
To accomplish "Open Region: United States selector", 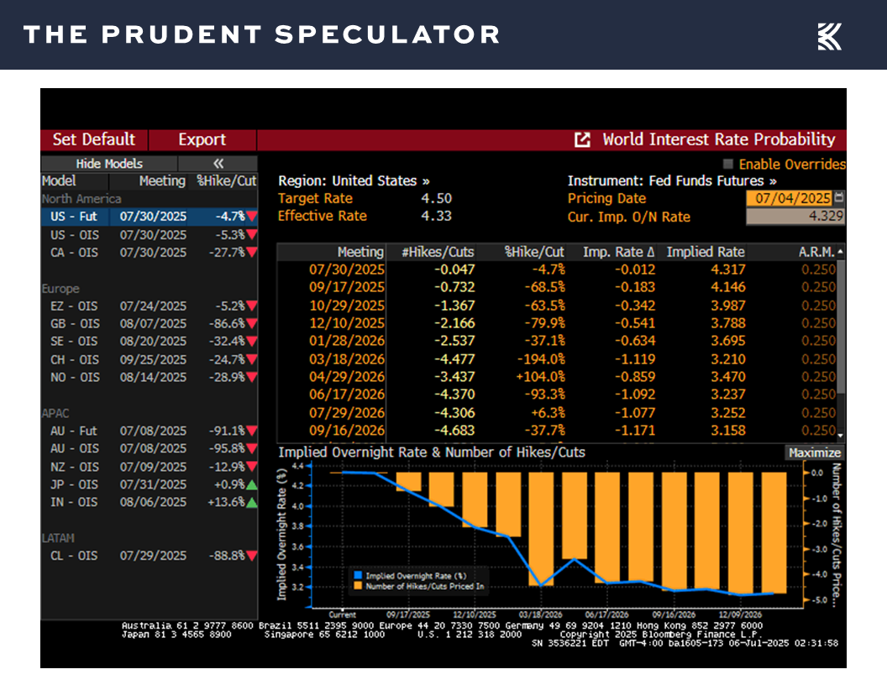I will pyautogui.click(x=354, y=180).
